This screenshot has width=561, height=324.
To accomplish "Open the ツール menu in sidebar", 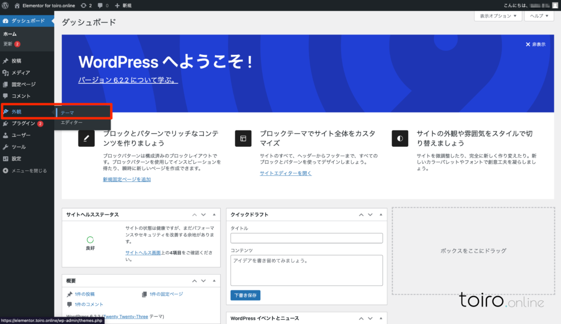I will pos(19,147).
